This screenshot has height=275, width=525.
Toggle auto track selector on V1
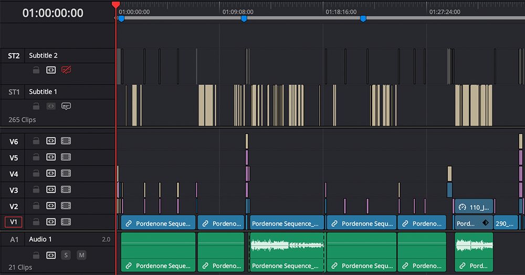click(x=51, y=222)
